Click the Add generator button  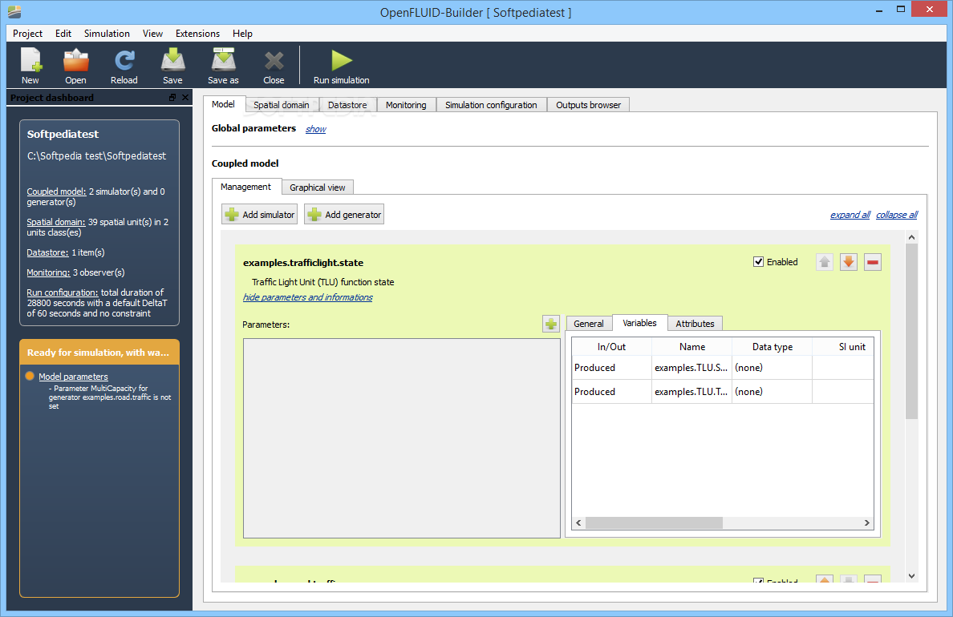point(344,215)
